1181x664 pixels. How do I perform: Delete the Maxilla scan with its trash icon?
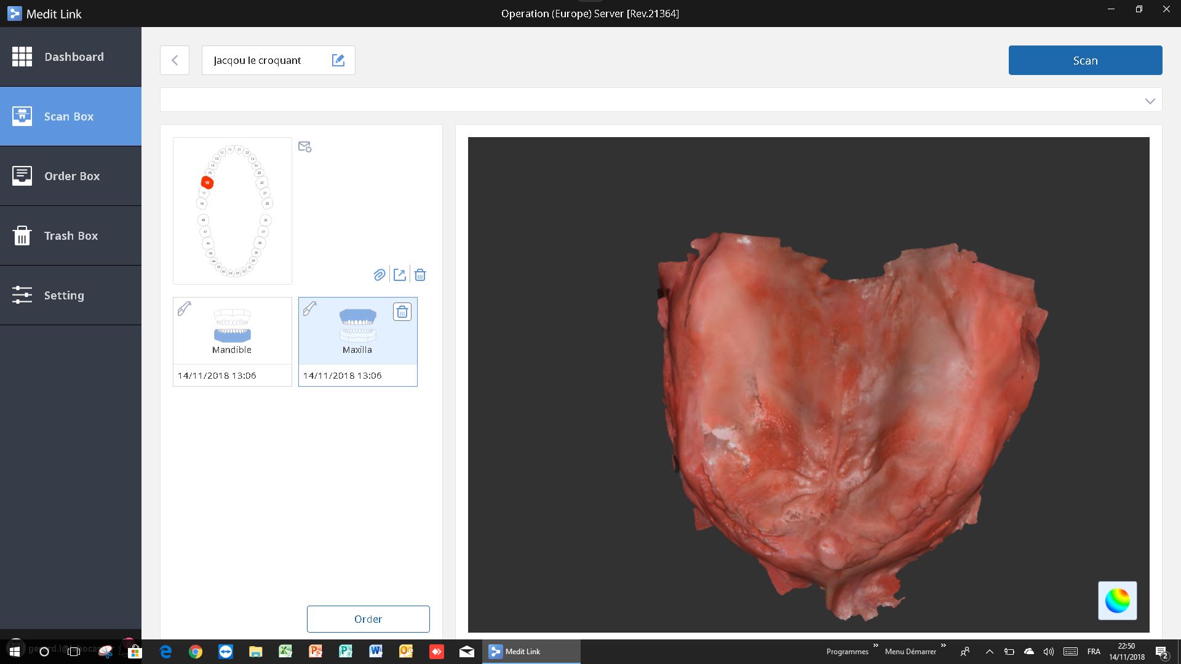[x=402, y=312]
